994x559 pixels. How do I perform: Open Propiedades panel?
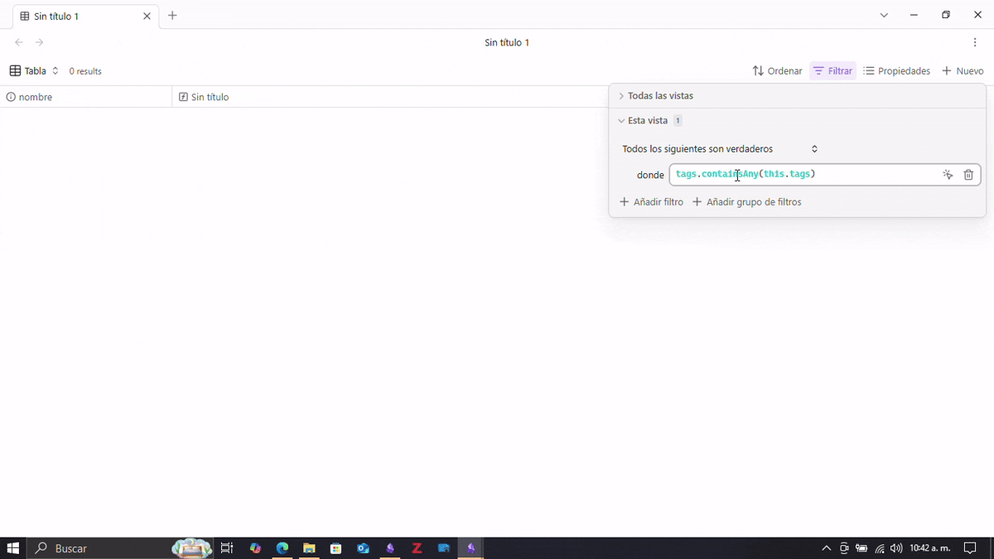click(896, 71)
